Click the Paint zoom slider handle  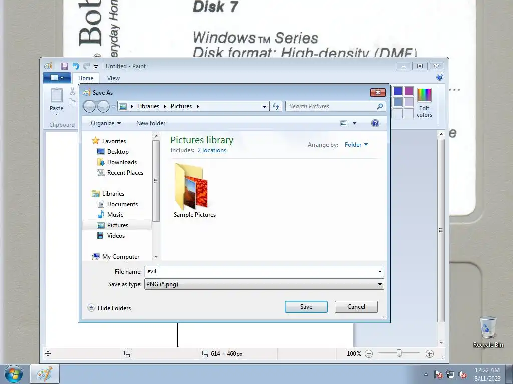click(x=399, y=353)
